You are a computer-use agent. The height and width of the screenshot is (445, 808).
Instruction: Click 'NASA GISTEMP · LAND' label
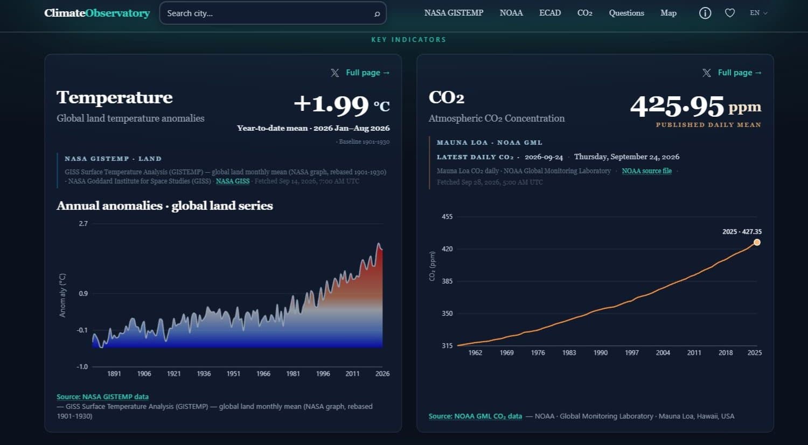coord(113,159)
